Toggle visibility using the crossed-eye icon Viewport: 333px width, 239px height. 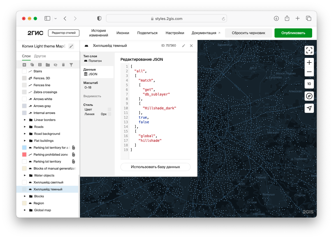(x=56, y=65)
